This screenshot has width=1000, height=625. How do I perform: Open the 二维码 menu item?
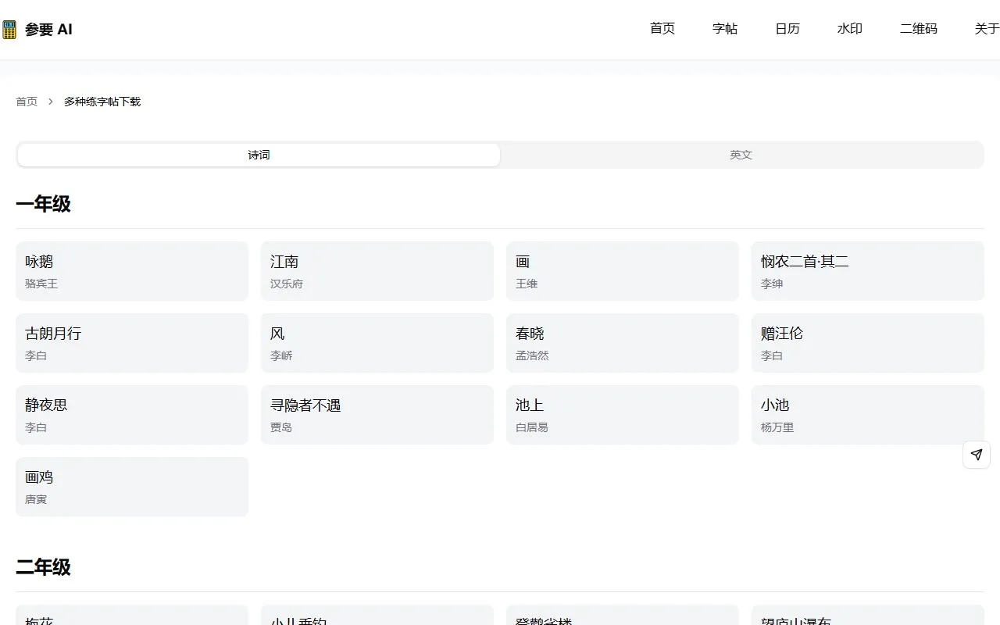pyautogui.click(x=919, y=29)
